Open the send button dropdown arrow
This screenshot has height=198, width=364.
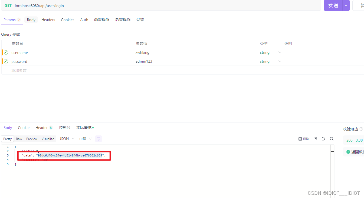click(346, 5)
